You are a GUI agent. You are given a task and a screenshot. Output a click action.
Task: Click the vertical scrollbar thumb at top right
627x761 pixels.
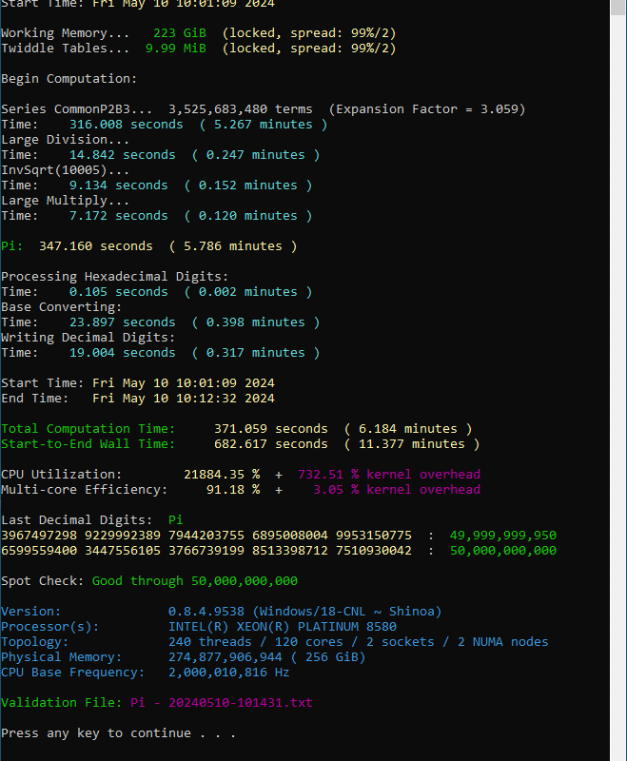618,7
